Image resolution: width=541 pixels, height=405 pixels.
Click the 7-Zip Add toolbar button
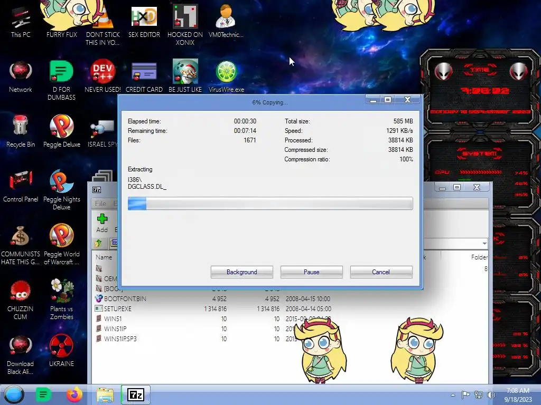coord(102,223)
